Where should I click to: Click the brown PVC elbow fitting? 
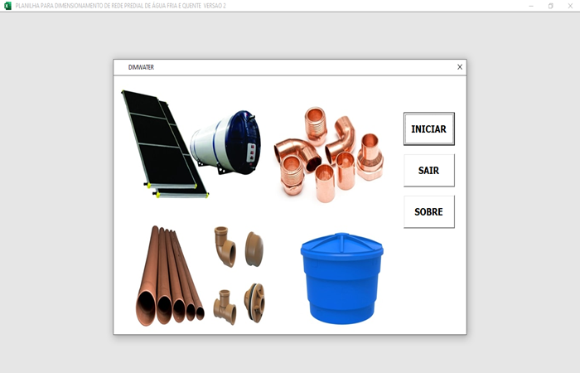[x=225, y=246]
